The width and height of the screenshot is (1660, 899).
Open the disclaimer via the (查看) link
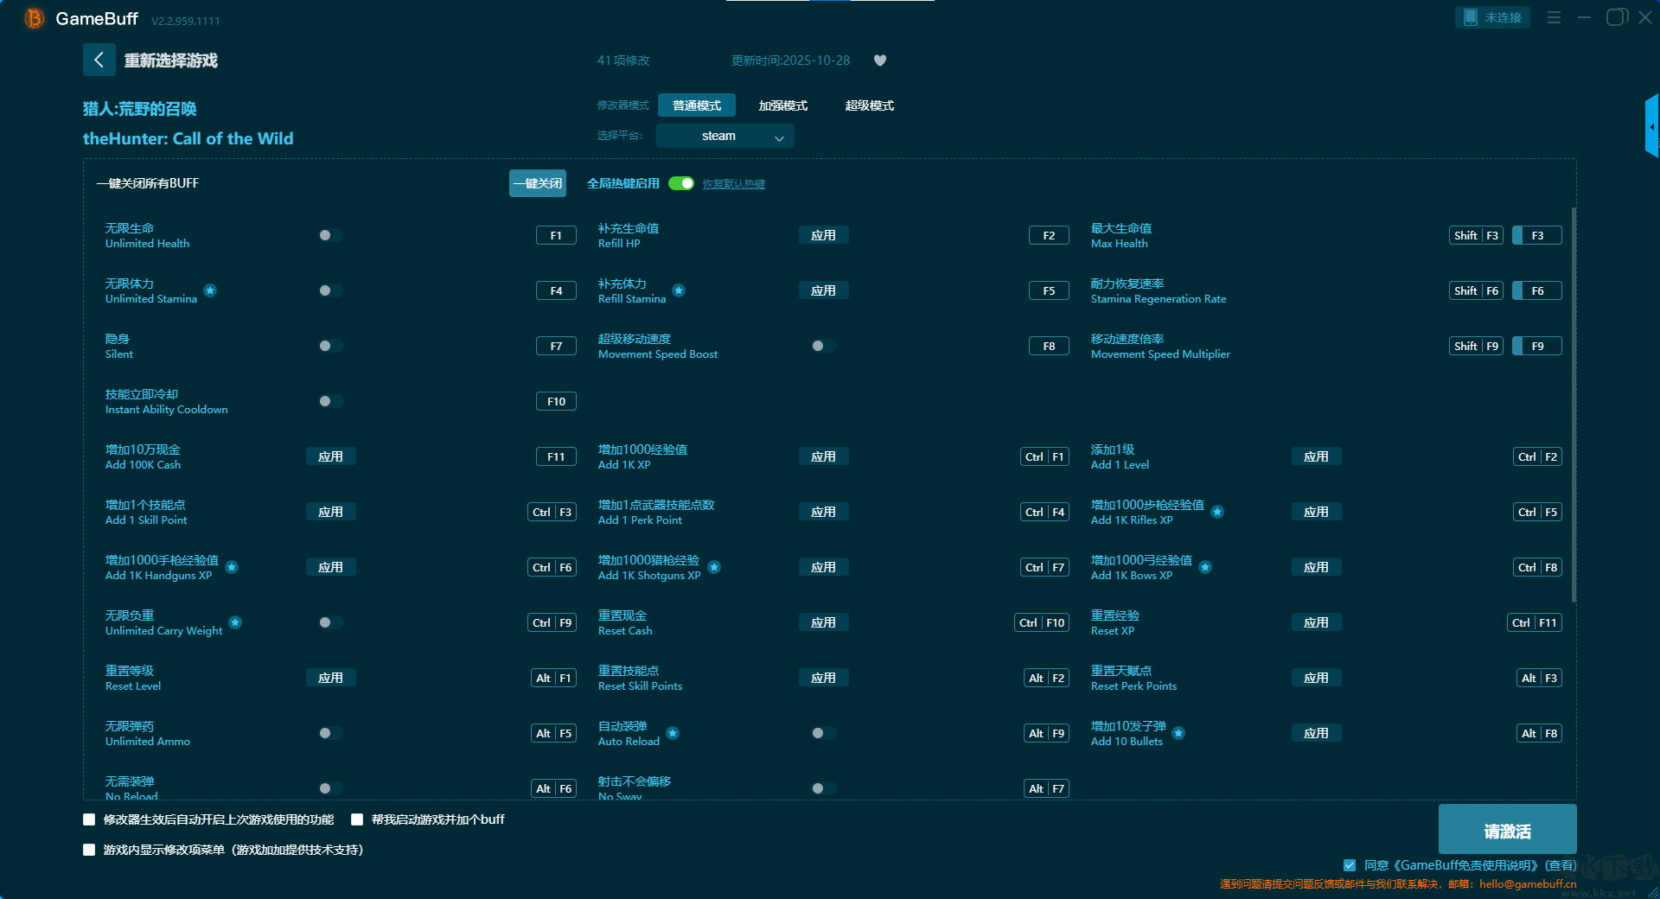[x=1561, y=865]
